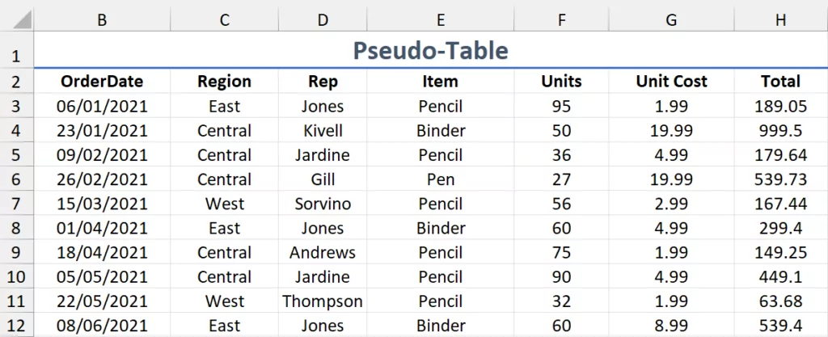Select the column G header
Screen dimensions: 828x337
point(671,20)
